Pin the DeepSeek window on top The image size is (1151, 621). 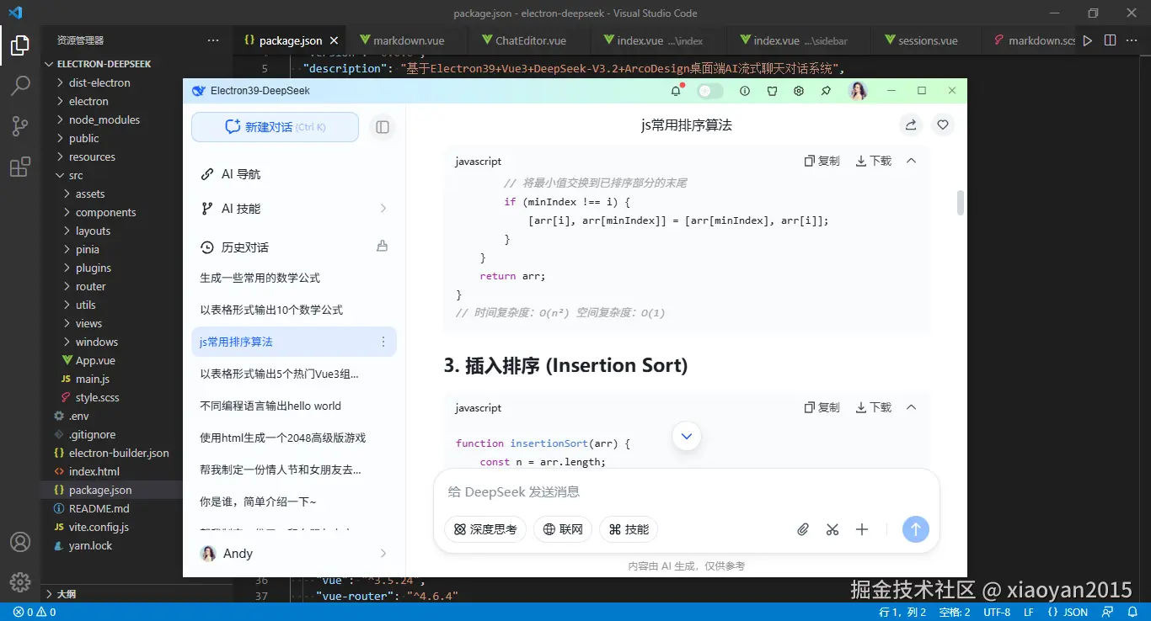pos(827,91)
